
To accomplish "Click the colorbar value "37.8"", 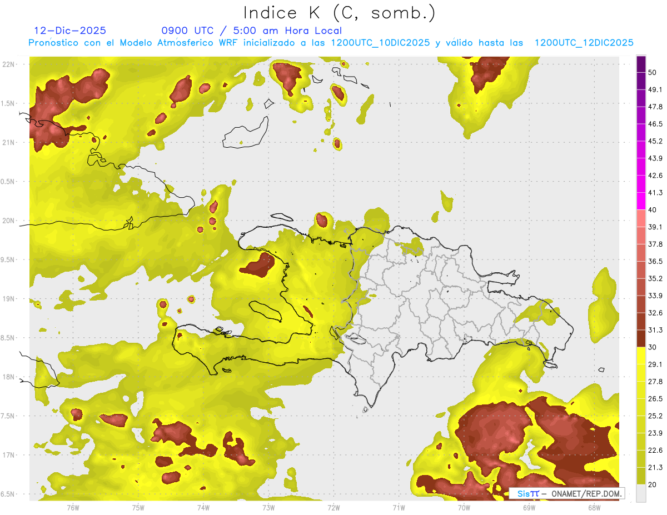I will [655, 244].
